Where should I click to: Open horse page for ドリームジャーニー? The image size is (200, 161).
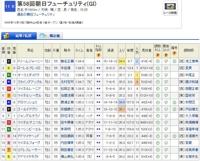click(x=30, y=61)
